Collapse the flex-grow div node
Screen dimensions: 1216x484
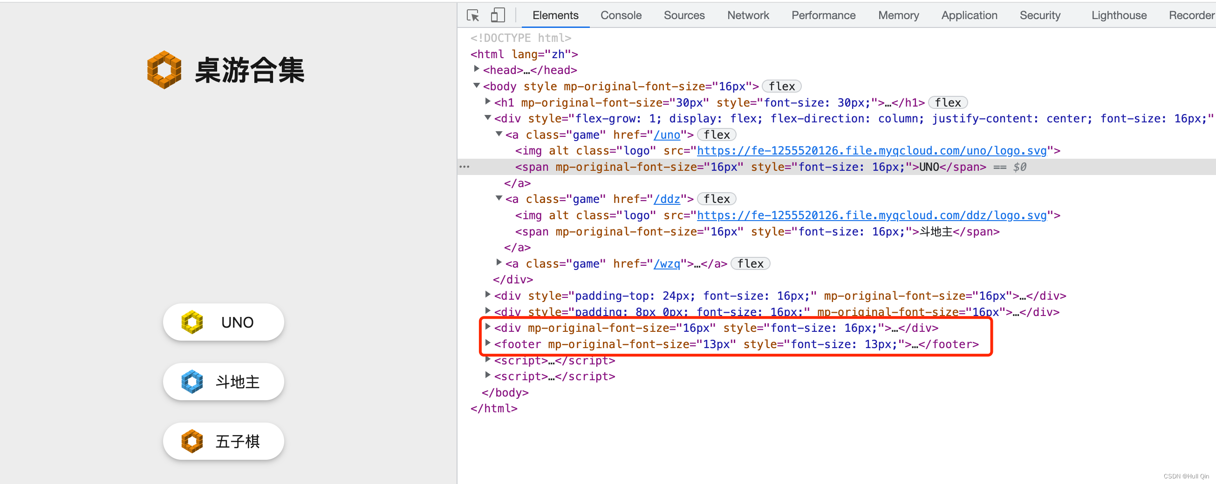point(488,118)
